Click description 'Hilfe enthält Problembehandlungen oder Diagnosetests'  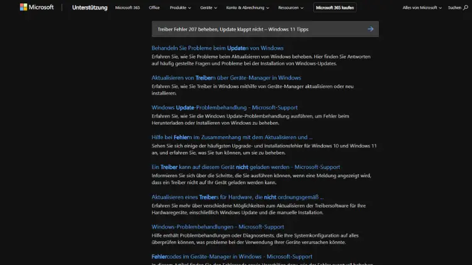click(255, 239)
